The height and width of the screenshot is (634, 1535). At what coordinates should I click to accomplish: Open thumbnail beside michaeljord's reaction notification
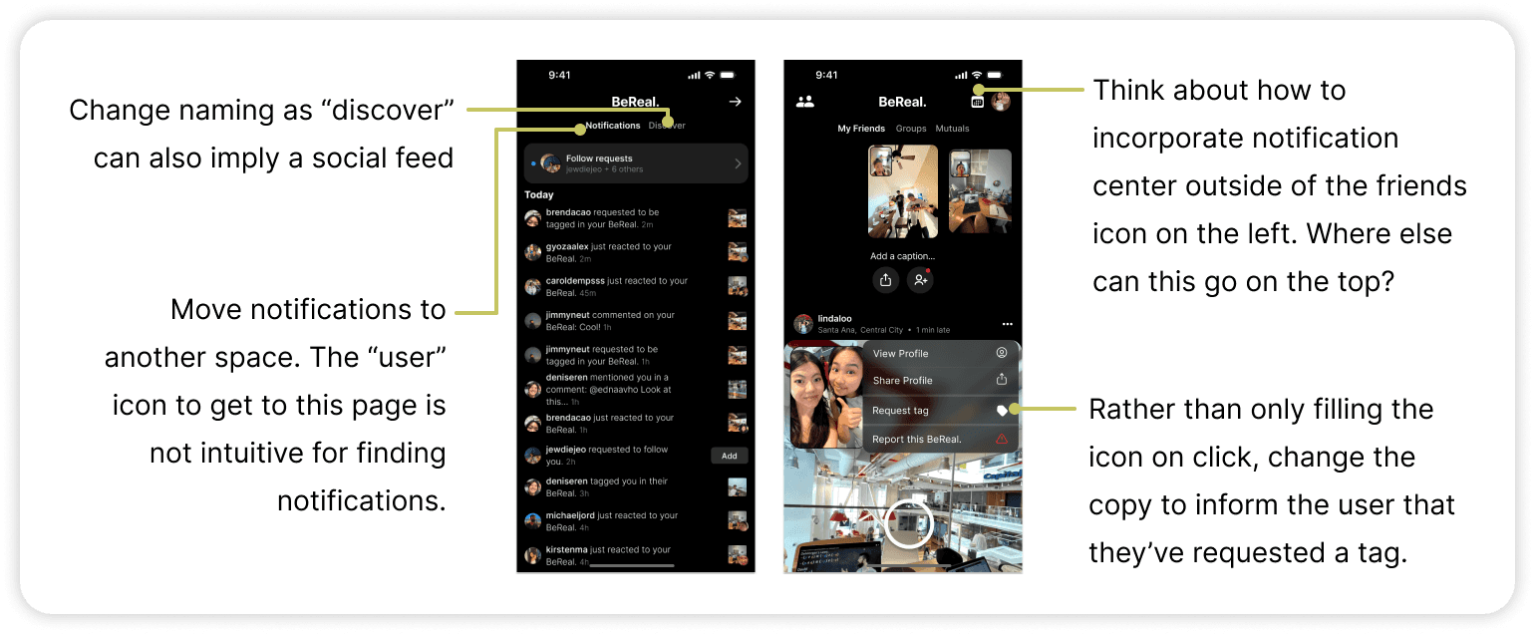pos(738,521)
